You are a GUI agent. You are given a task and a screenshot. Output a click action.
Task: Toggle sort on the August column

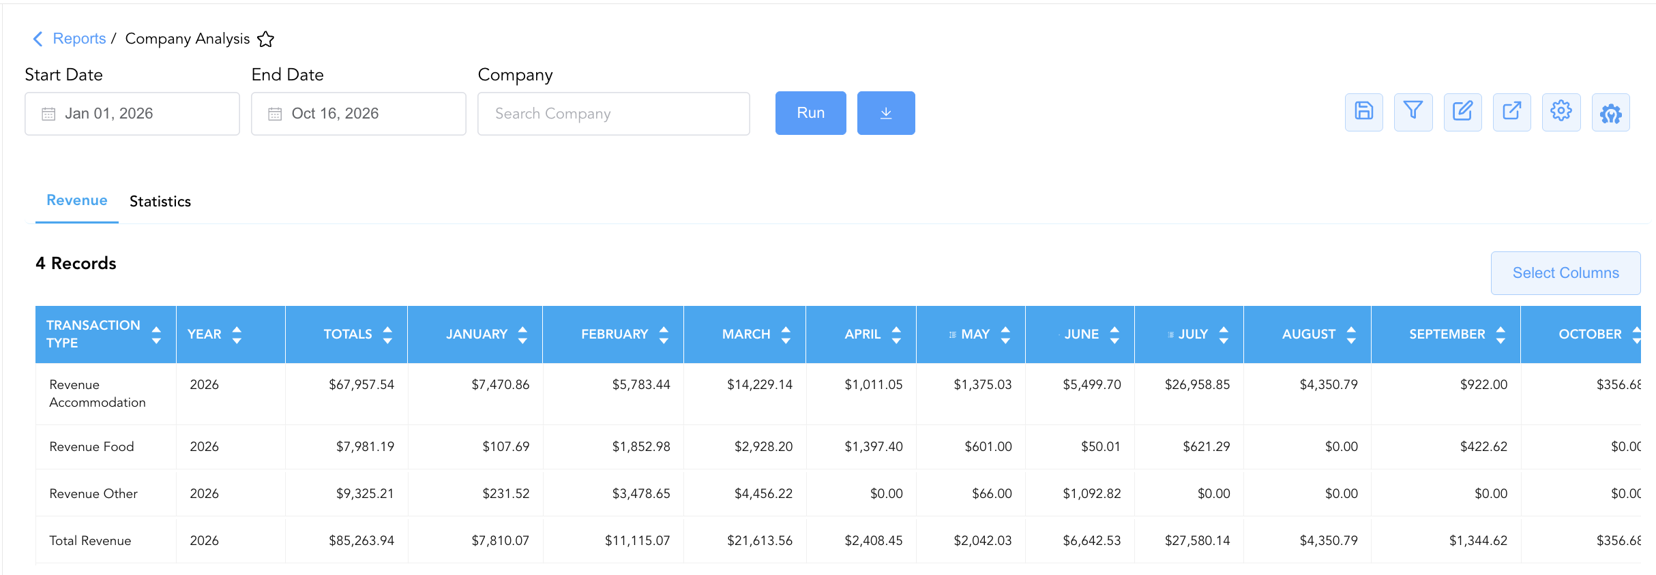[x=1351, y=335]
